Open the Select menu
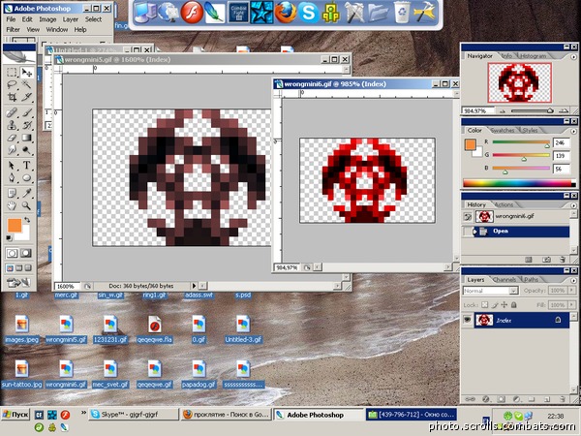 point(93,19)
